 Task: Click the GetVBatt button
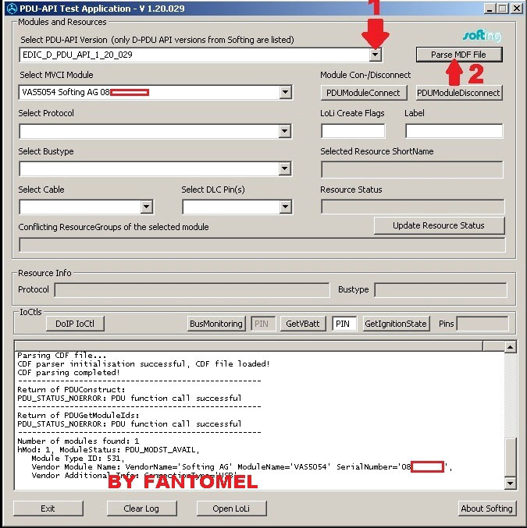click(303, 324)
